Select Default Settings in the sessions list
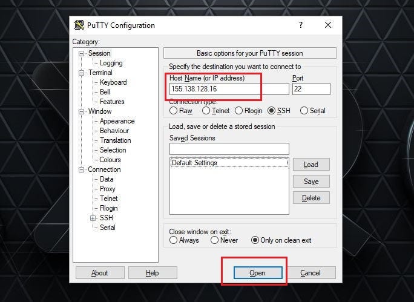414x302 pixels. point(229,163)
